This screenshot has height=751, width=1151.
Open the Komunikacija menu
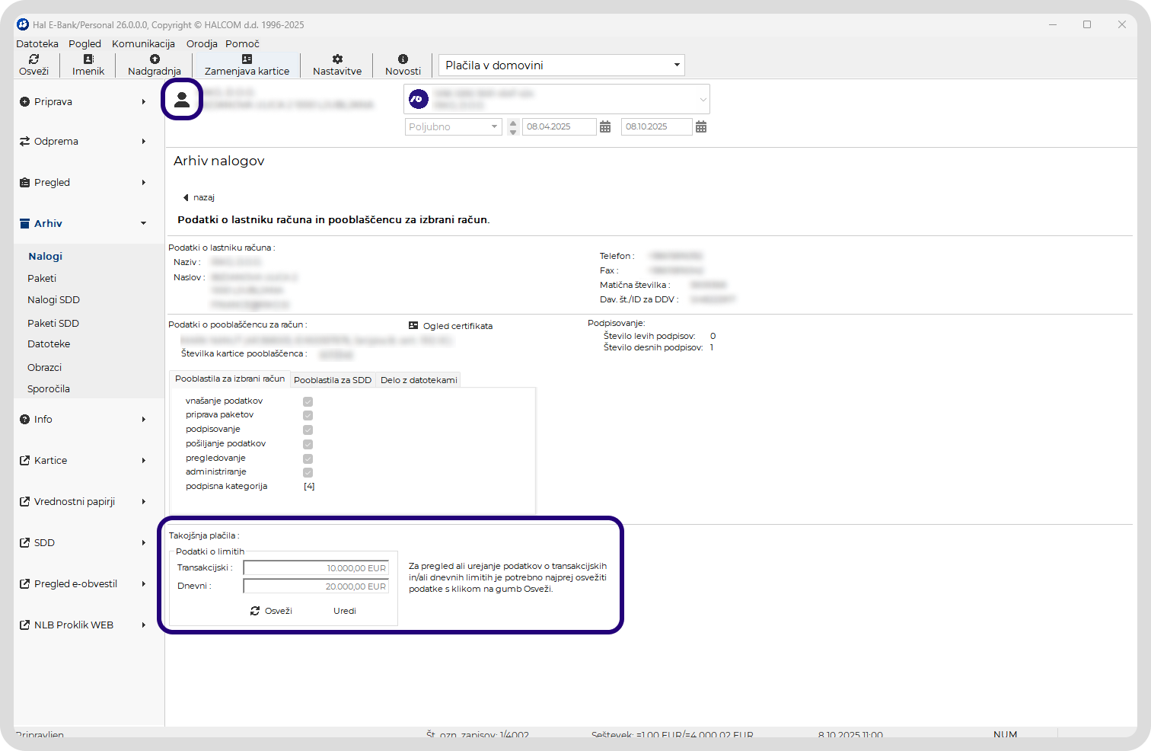(143, 44)
